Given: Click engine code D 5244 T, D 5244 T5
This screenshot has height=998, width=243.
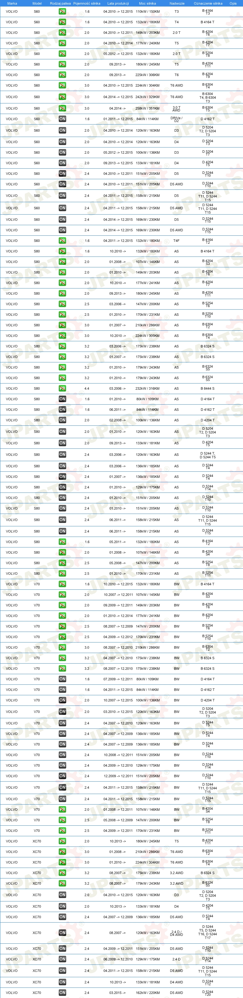Looking at the screenshot, I should 208,455.
